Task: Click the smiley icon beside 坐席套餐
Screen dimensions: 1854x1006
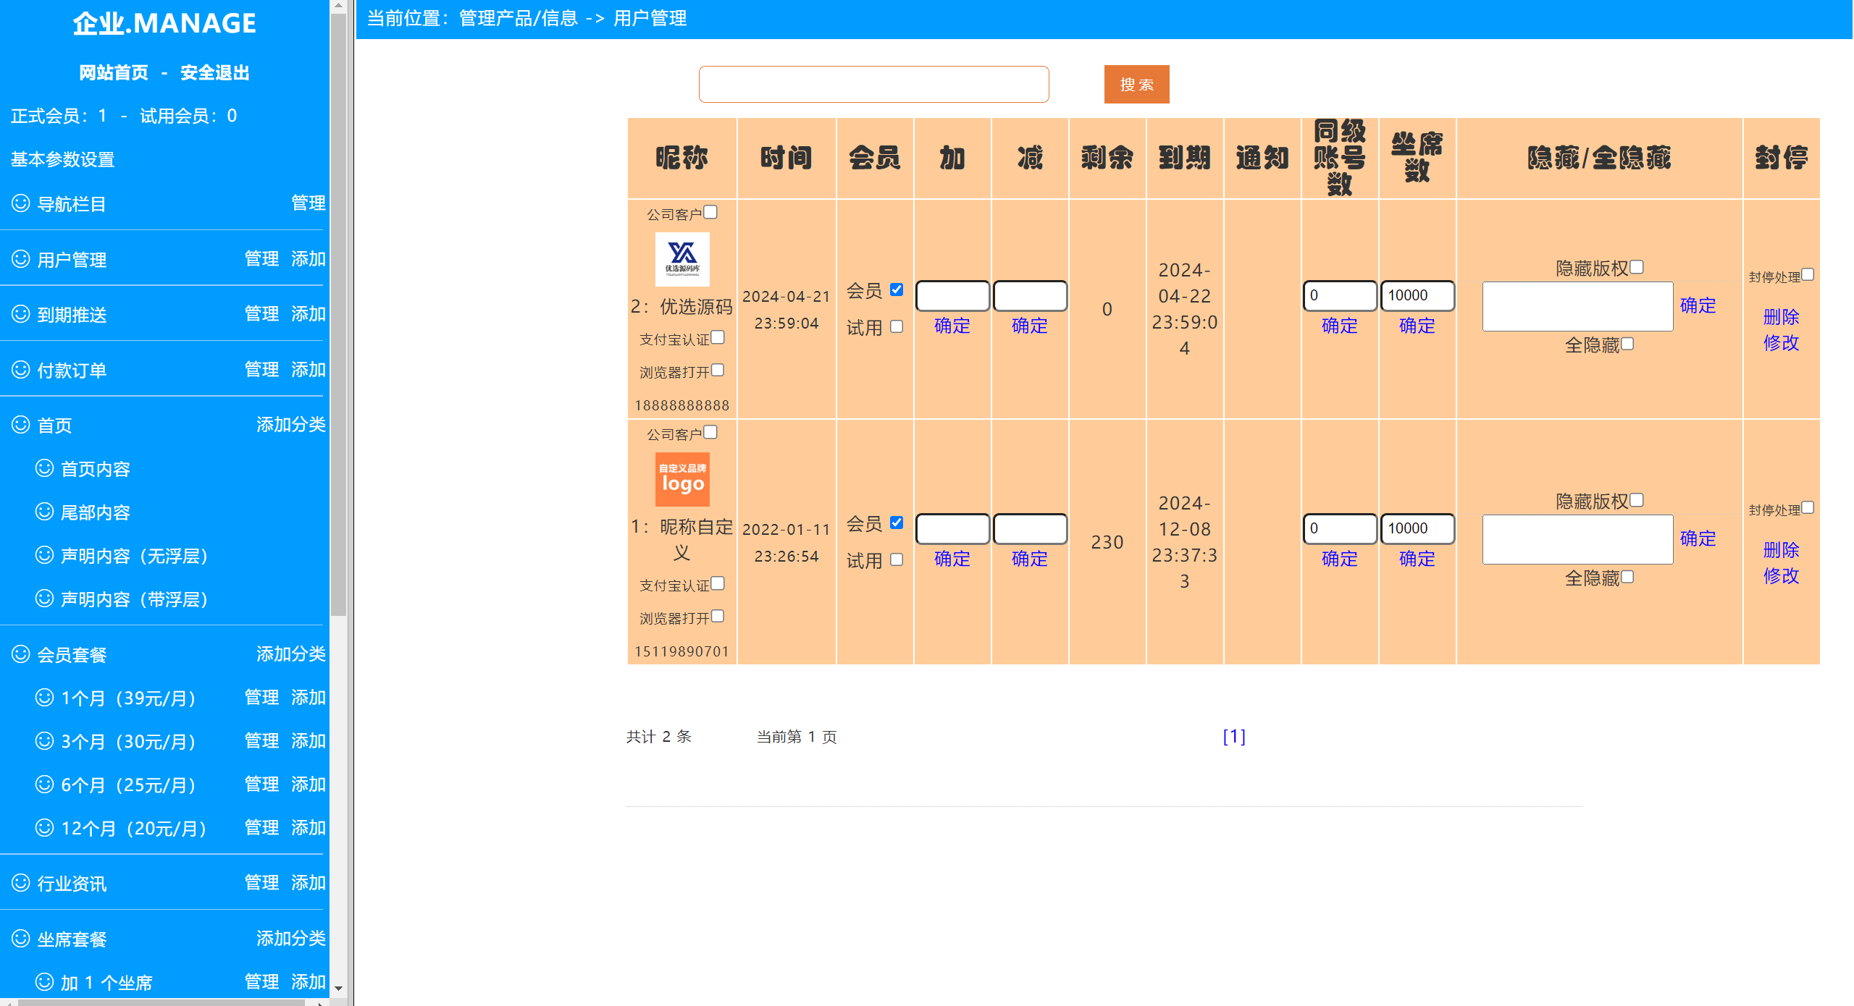Action: [x=21, y=939]
